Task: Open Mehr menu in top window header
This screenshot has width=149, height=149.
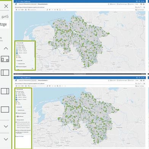Action: pyautogui.click(x=137, y=4)
